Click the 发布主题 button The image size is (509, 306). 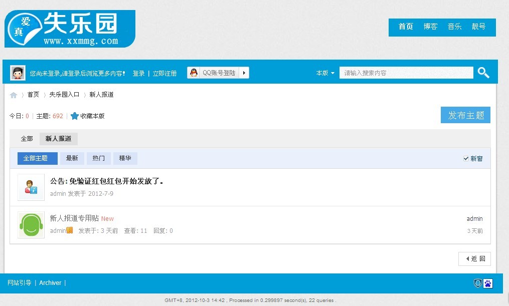point(465,115)
